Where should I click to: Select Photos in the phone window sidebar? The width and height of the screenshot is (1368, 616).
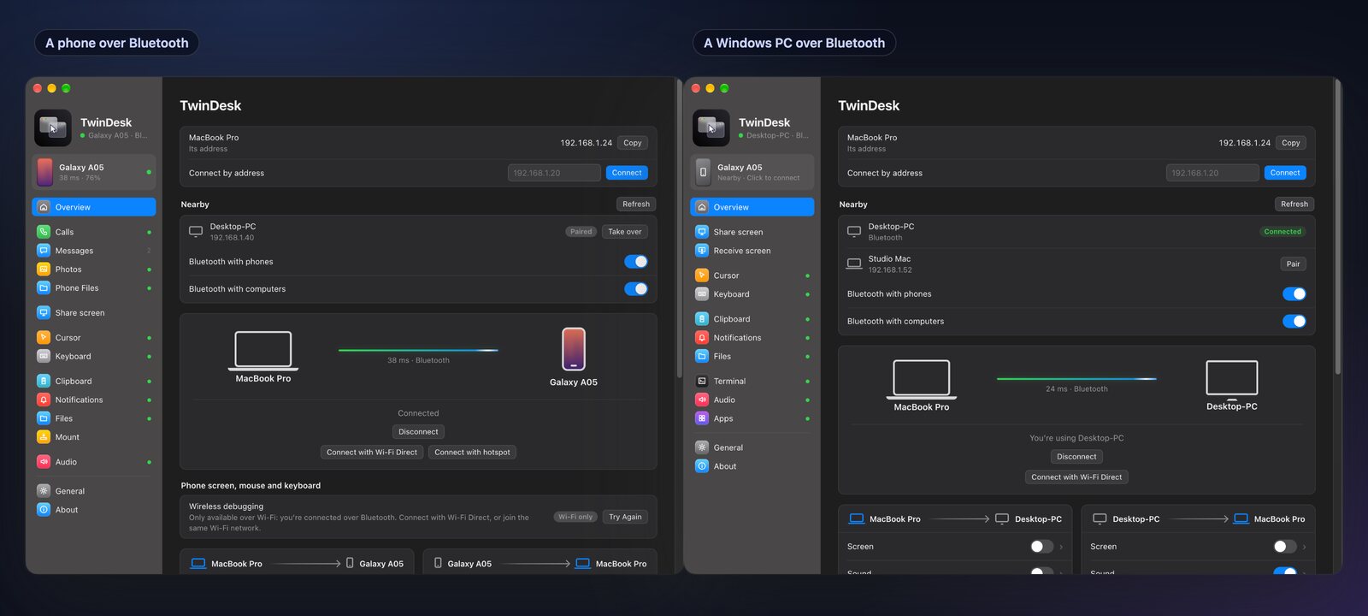tap(94, 269)
